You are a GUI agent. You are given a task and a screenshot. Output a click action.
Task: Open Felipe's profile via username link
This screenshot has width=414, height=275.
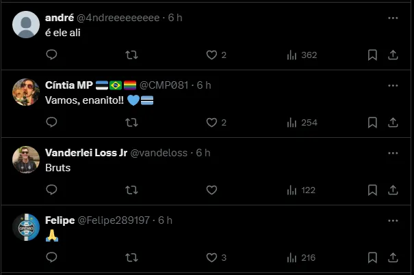[114, 220]
